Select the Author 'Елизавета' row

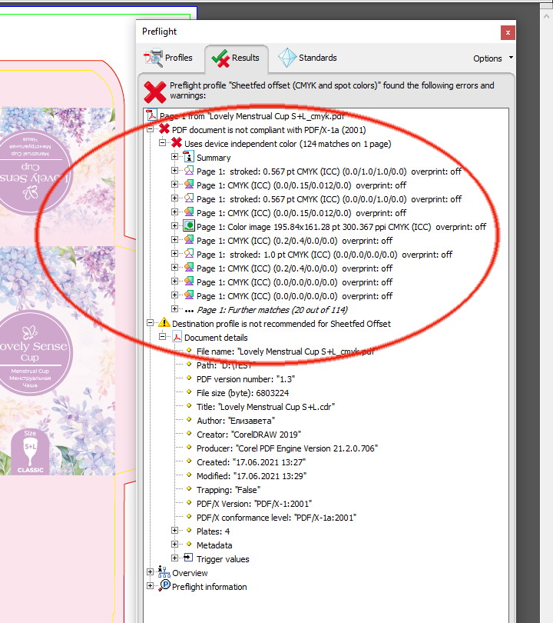coord(236,421)
